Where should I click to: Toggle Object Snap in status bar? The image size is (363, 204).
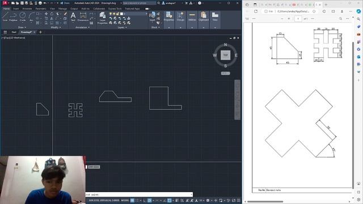tap(170, 200)
